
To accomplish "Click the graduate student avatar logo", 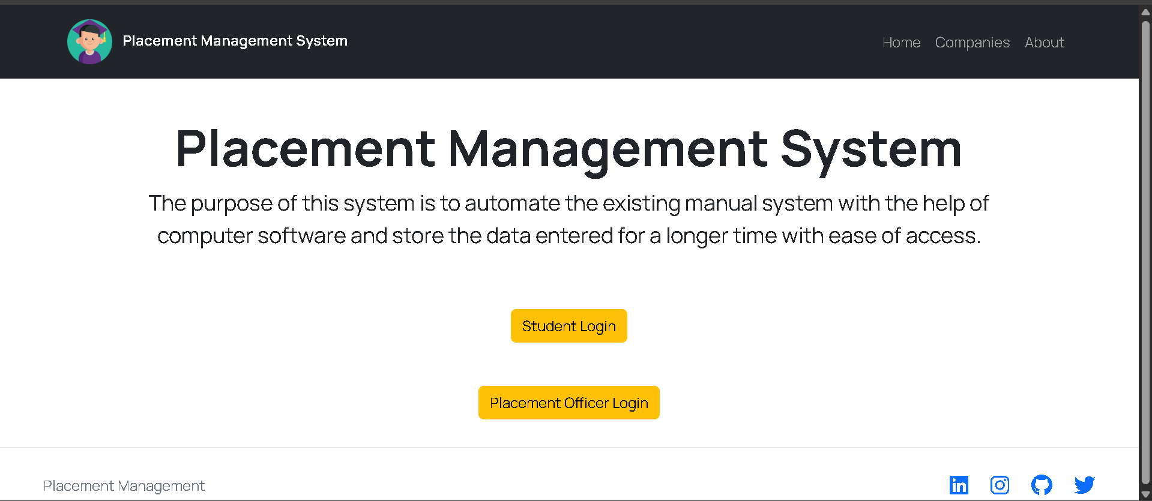I will click(89, 41).
